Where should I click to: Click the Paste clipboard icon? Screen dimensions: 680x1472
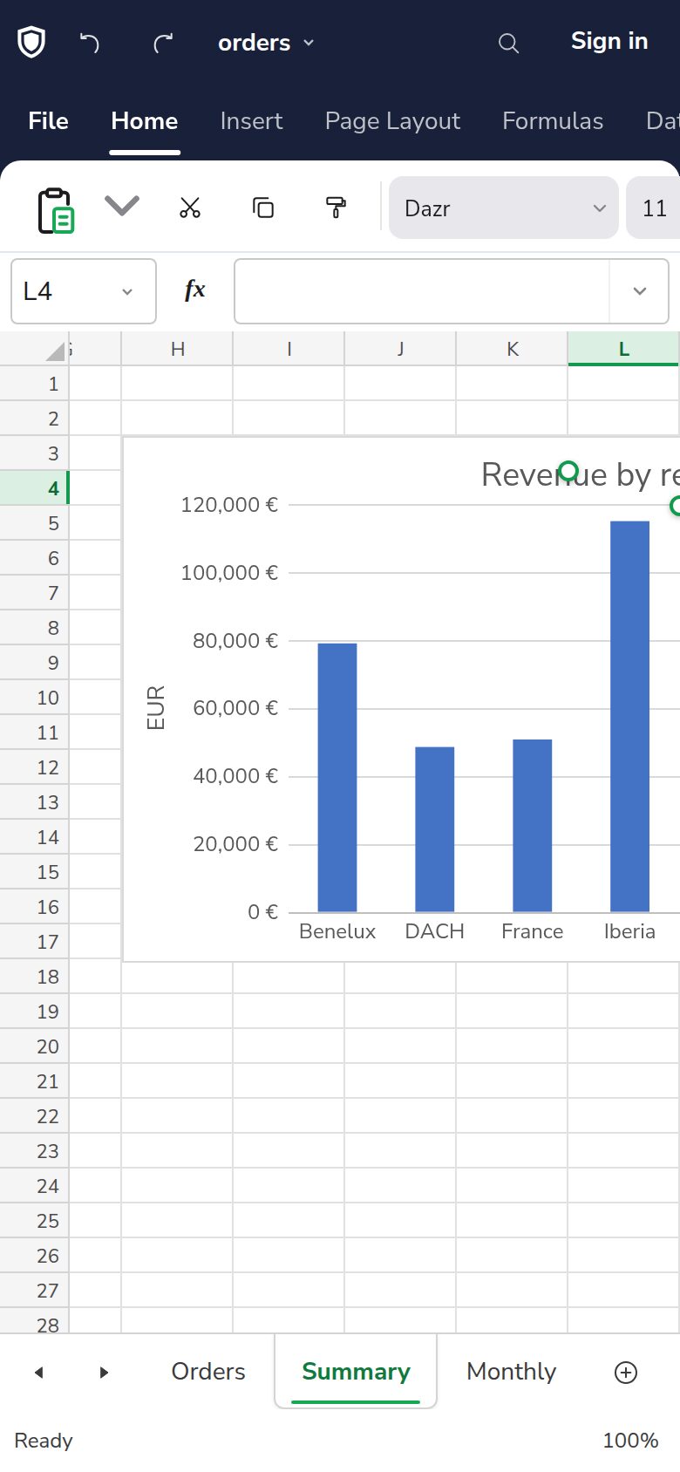point(56,209)
